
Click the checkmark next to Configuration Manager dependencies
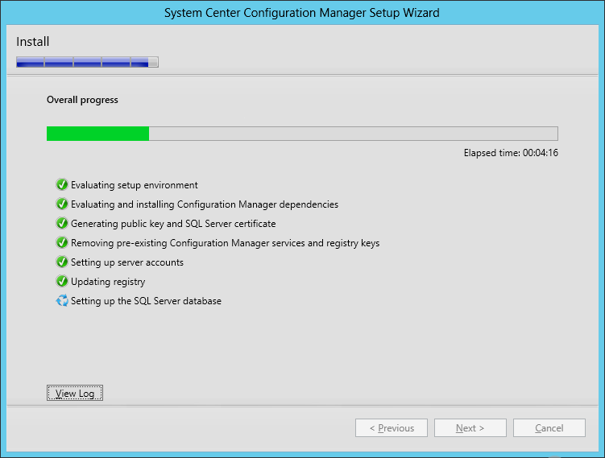pyautogui.click(x=62, y=204)
